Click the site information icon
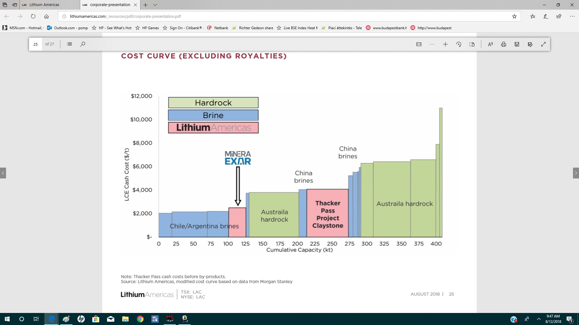 [x=64, y=16]
